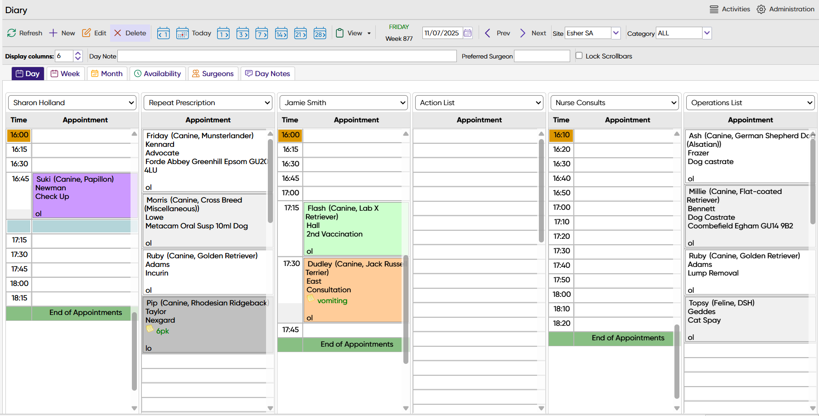Go to previous day with Prev
Viewport: 819px width, 416px height.
tap(497, 33)
